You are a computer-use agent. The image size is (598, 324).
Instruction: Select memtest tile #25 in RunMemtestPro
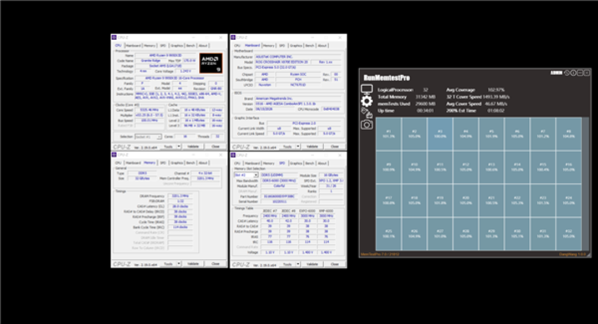tap(389, 234)
